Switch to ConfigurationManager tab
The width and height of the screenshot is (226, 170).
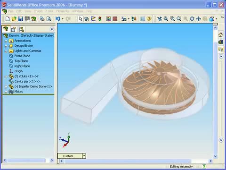22,29
